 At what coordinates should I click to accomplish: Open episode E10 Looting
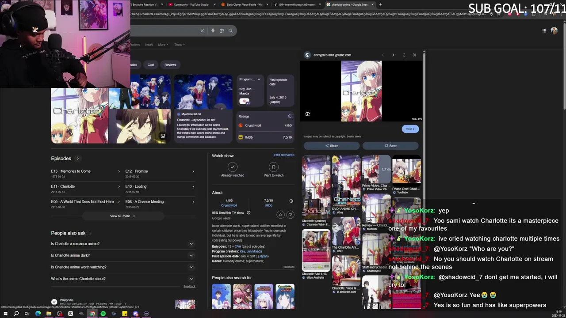click(x=160, y=188)
